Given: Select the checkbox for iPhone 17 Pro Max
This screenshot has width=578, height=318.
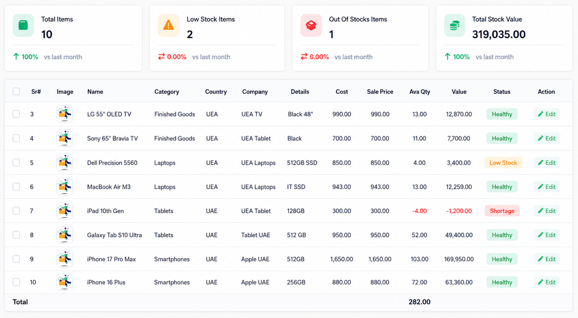Looking at the screenshot, I should [16, 258].
